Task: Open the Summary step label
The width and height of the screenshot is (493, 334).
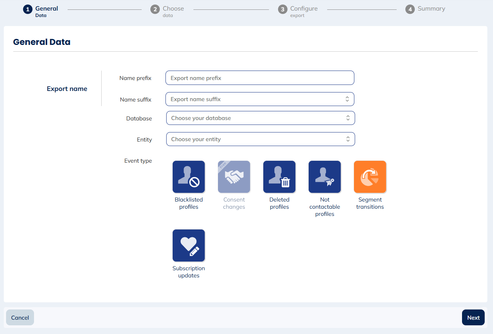Action: tap(431, 9)
